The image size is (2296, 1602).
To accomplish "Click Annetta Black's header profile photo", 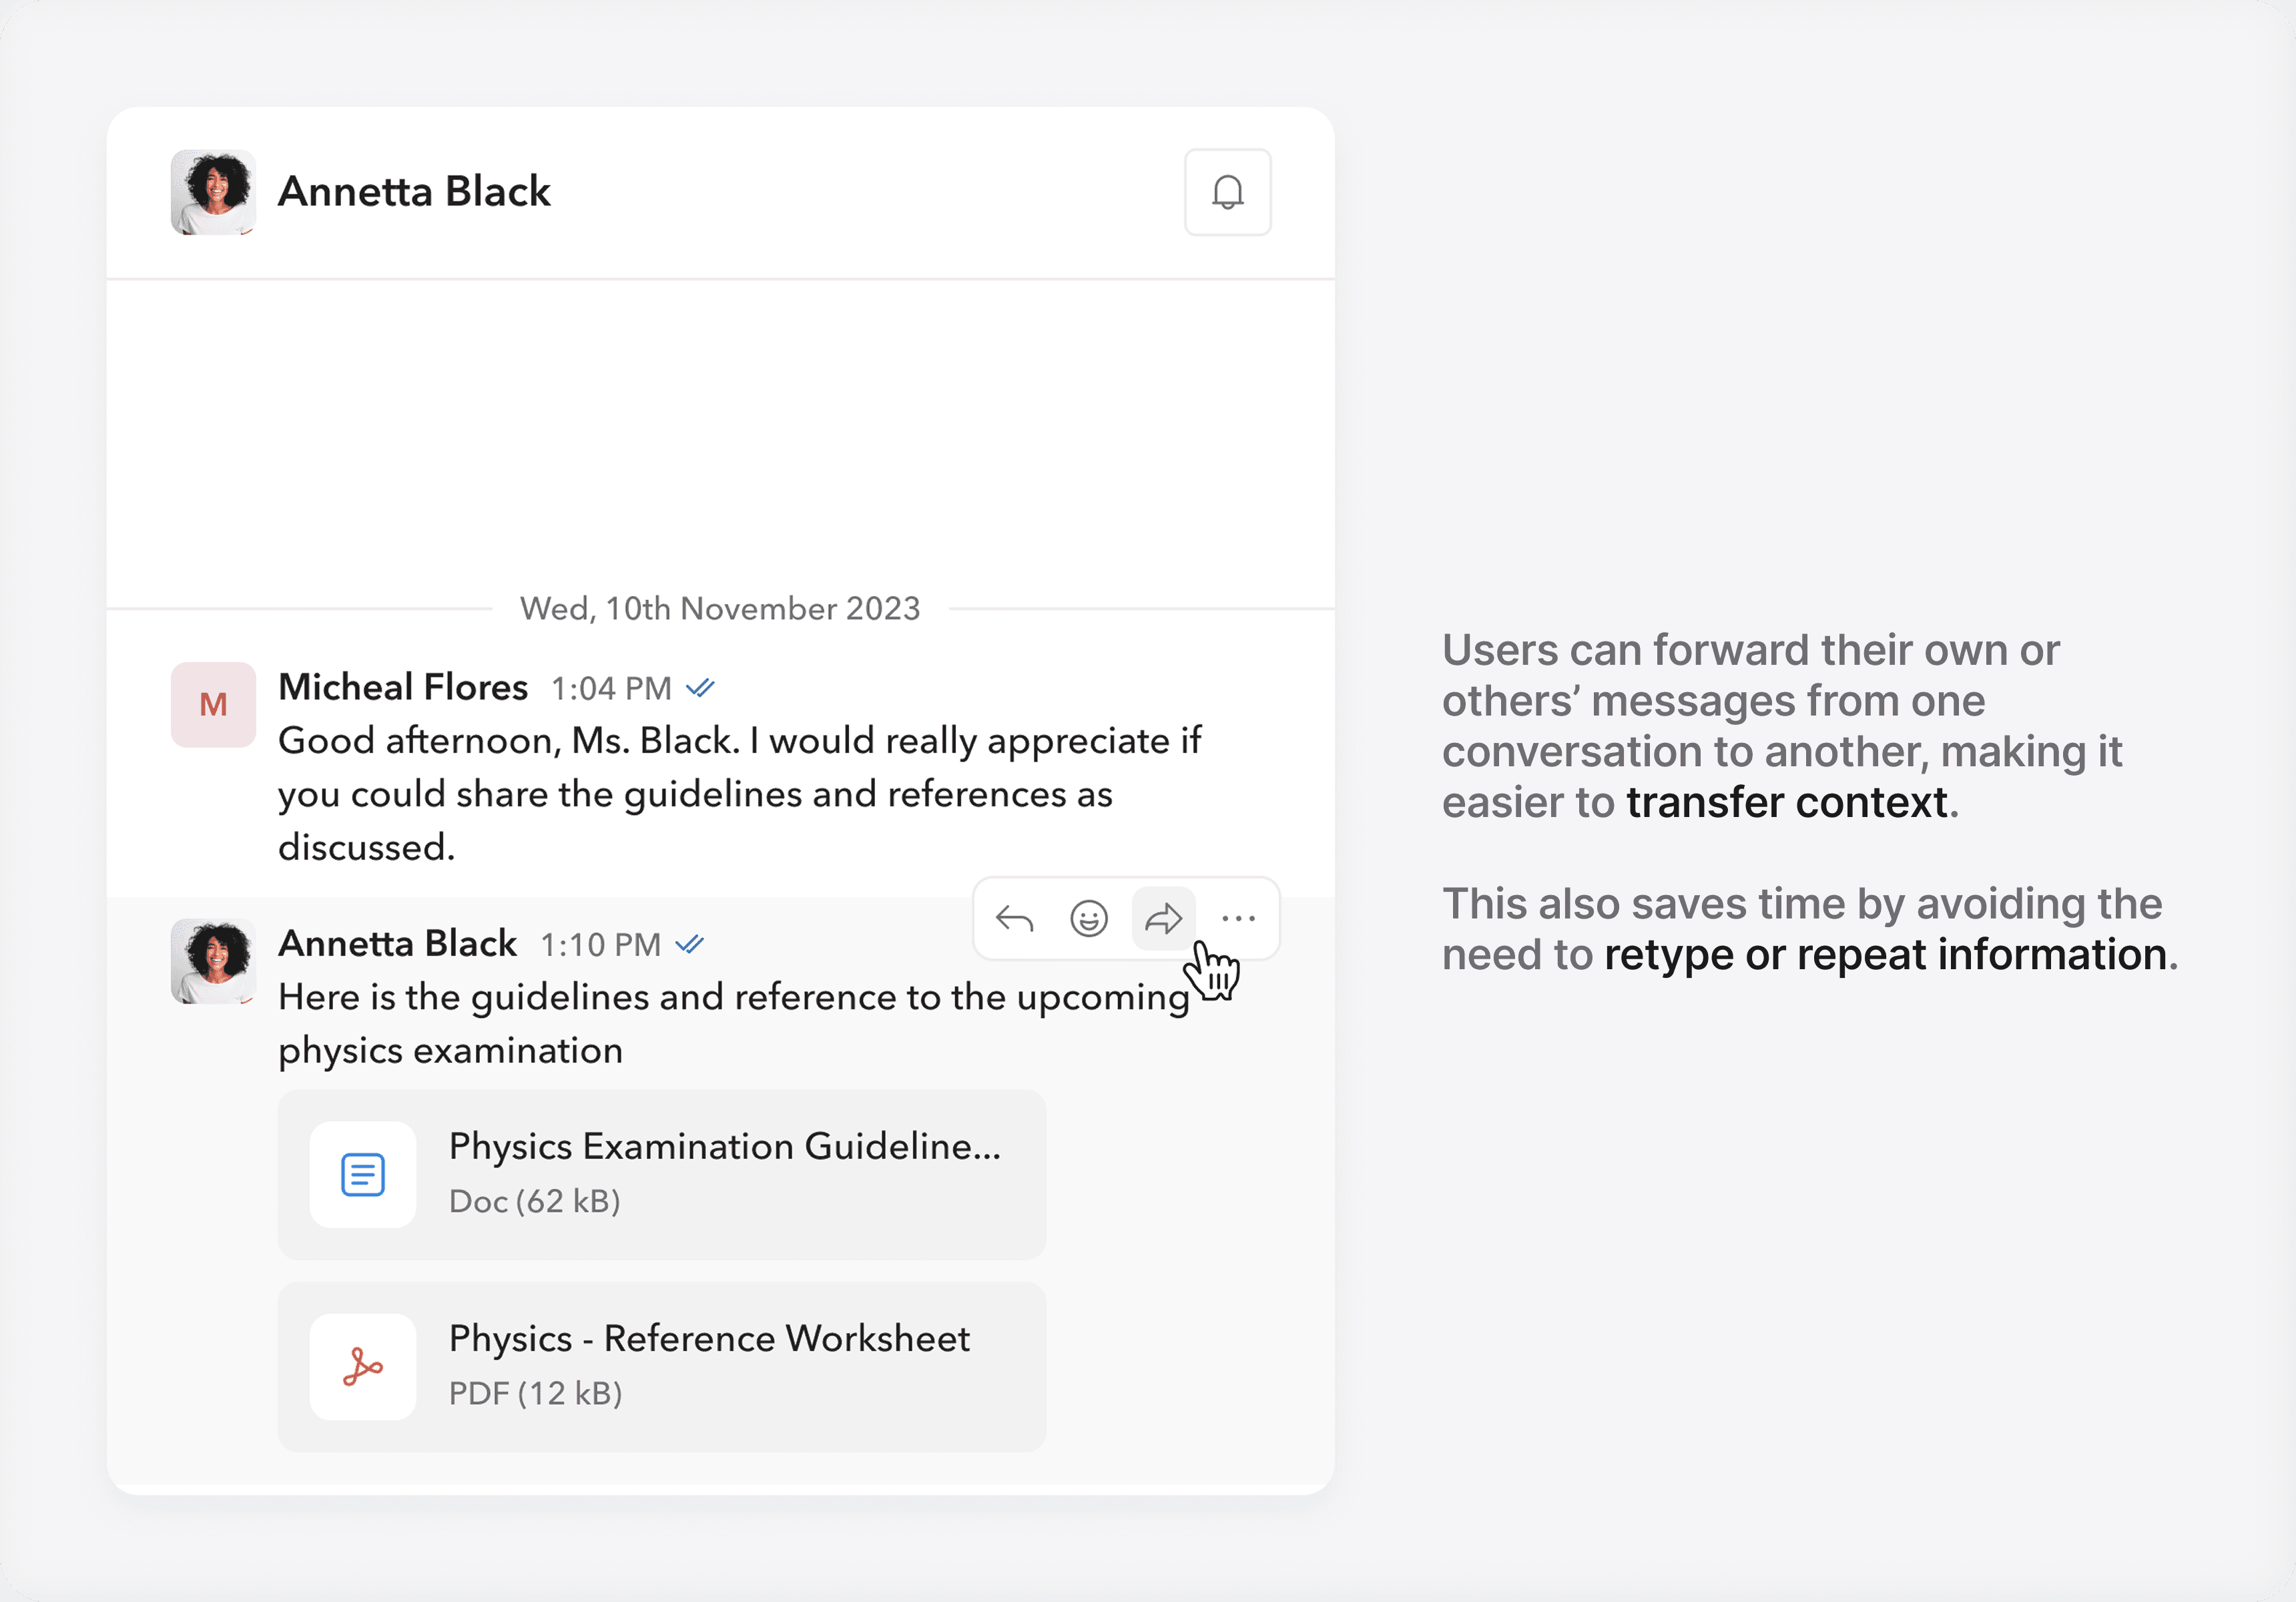I will [x=213, y=192].
